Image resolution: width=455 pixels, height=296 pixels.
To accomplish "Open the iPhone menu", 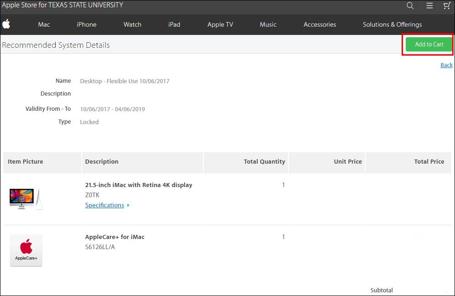I will [86, 25].
